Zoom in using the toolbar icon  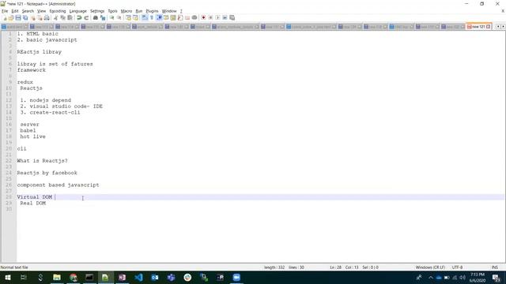click(111, 17)
